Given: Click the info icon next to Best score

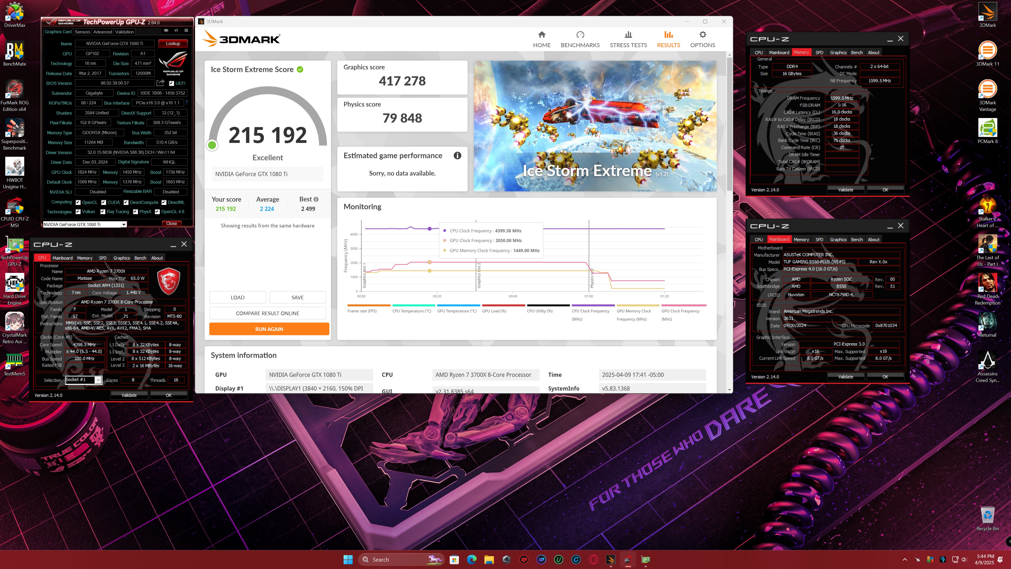Looking at the screenshot, I should 316,199.
